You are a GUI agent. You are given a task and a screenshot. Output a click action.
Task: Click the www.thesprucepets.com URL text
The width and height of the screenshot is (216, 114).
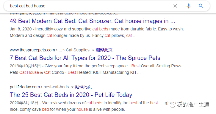pyautogui.click(x=32, y=50)
